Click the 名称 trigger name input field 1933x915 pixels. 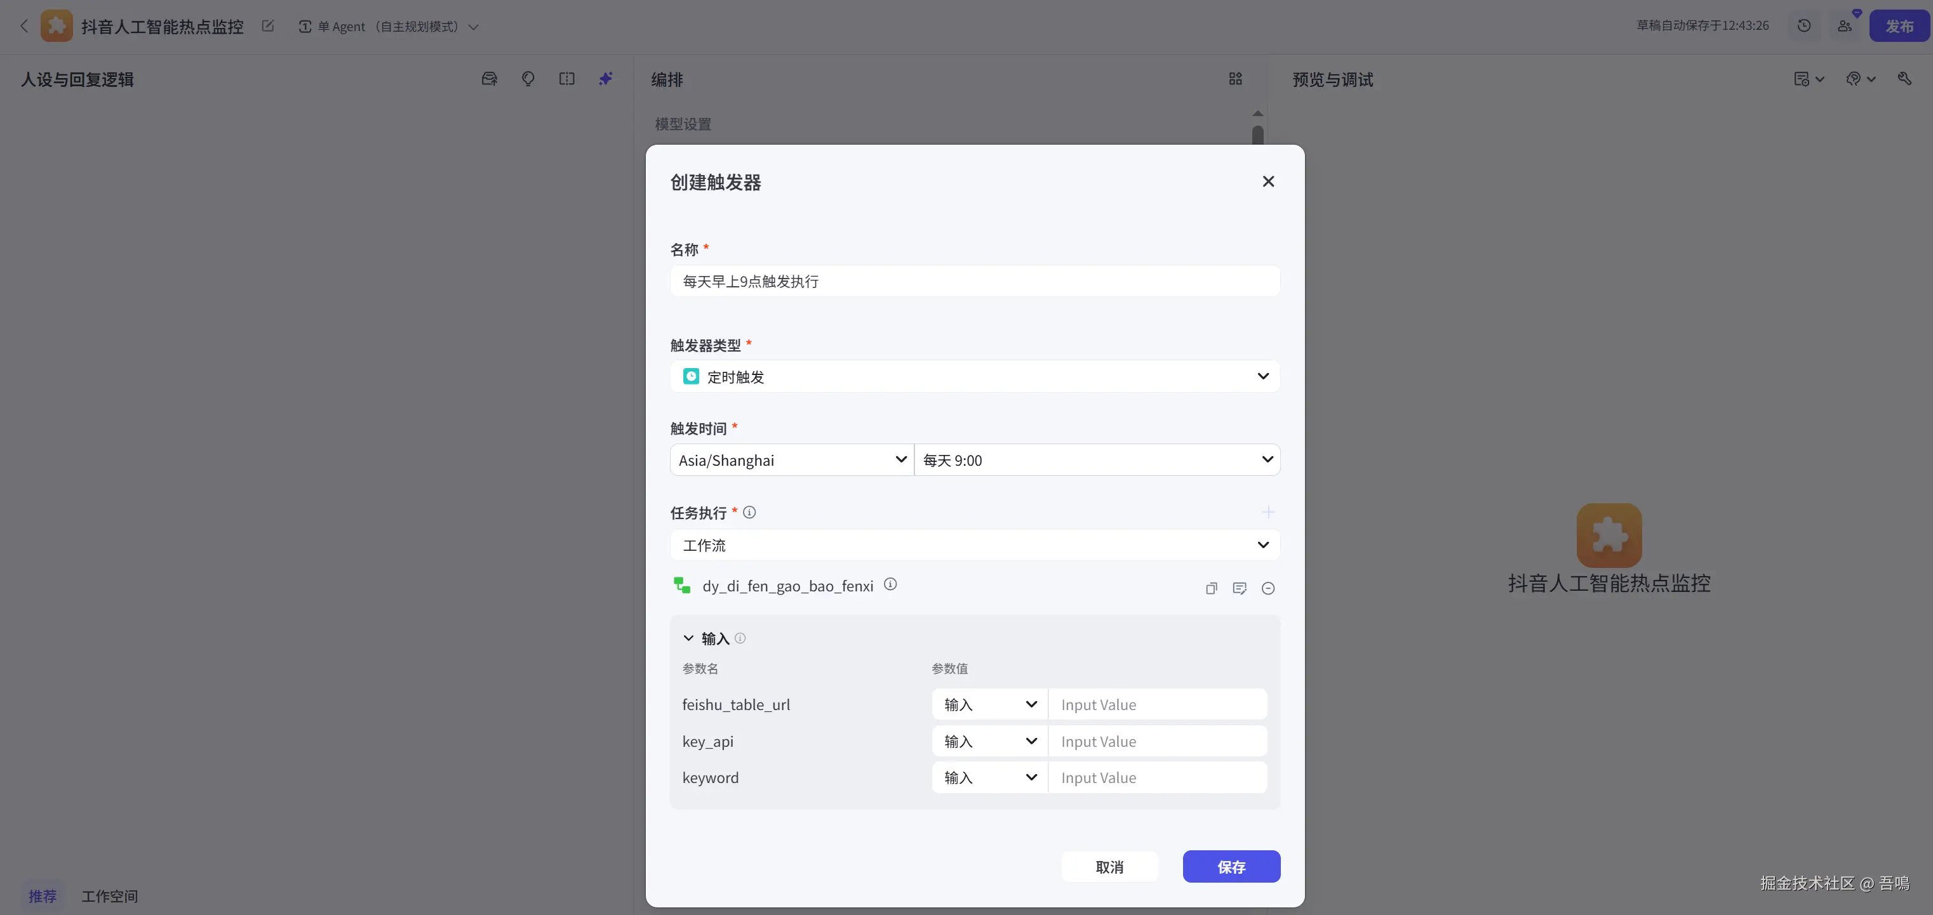click(975, 281)
